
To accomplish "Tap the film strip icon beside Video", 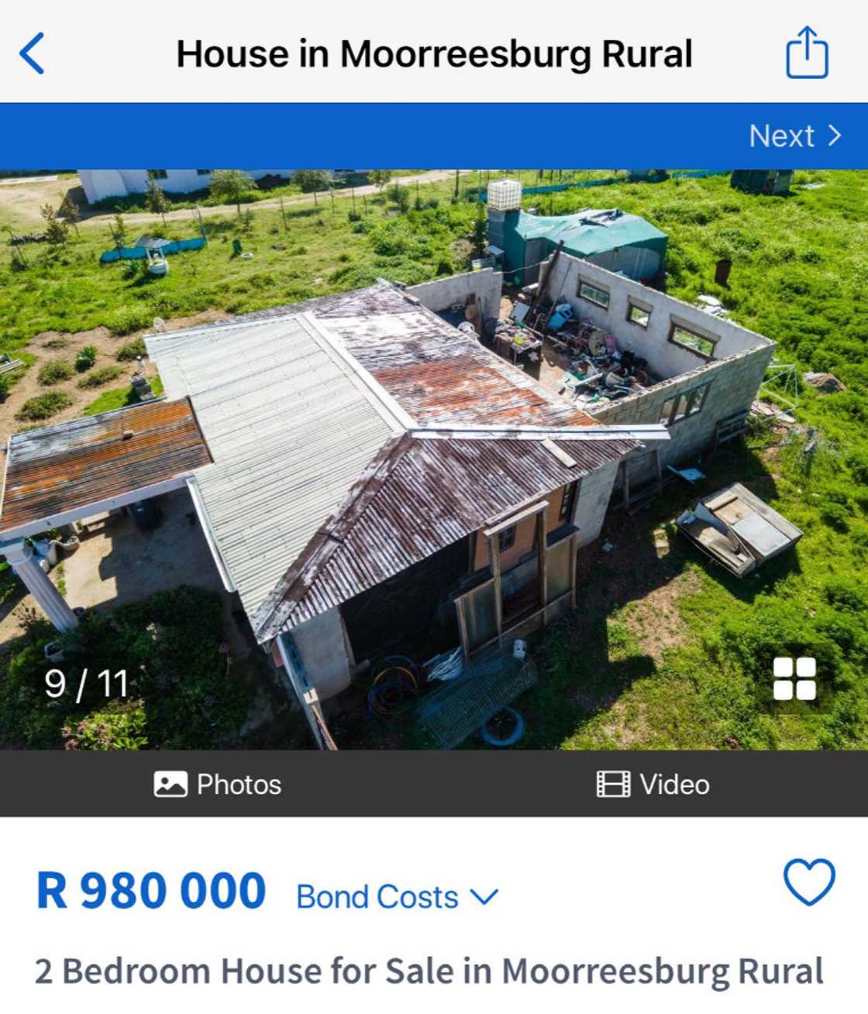I will (613, 784).
